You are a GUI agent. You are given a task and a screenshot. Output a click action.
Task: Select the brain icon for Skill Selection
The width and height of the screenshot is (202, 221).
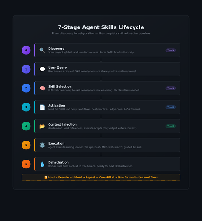(42, 88)
